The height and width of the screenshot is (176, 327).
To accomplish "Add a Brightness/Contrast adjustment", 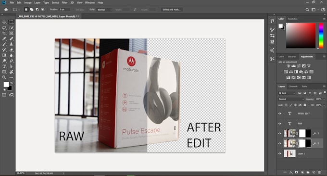I will pos(288,66).
